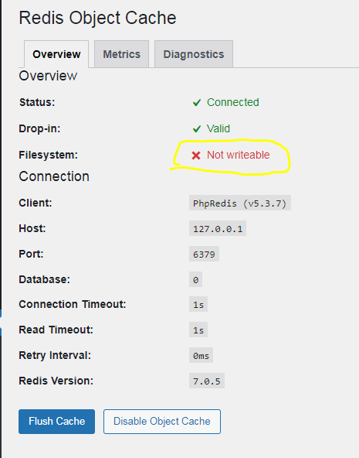Click the Redis version 7.0.5 value

(207, 381)
